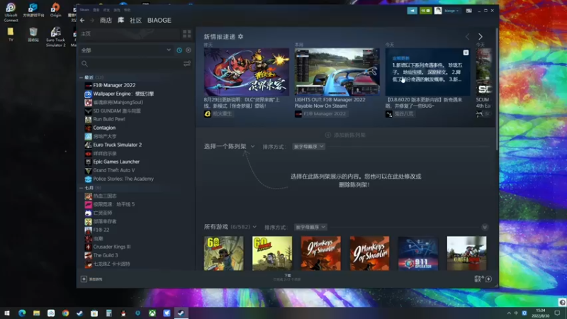Screen dimensions: 567x319
Task: Open Chrome from the taskbar
Action: 65,313
